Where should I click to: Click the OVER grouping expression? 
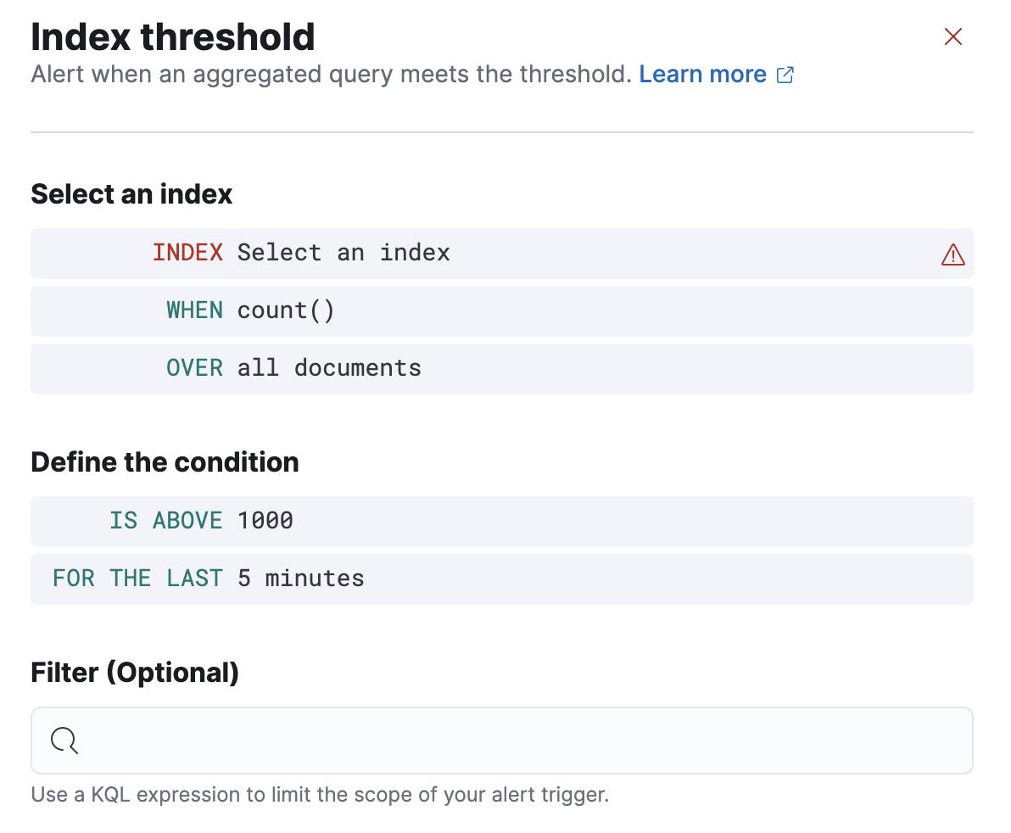(x=293, y=368)
